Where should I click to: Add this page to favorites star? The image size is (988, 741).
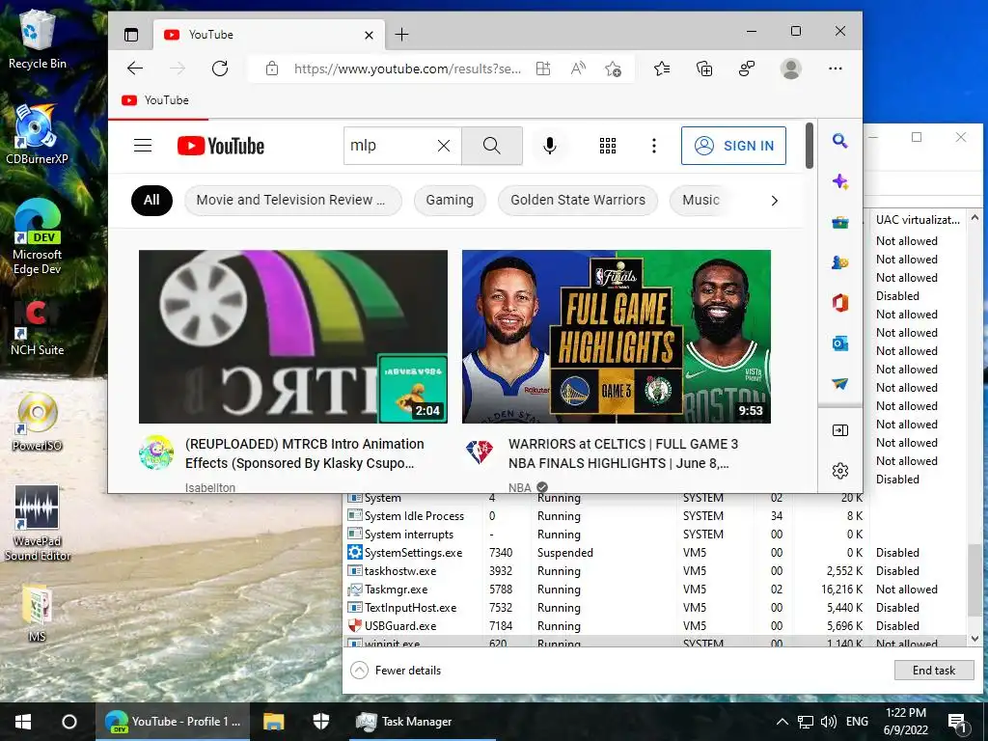[x=613, y=69]
